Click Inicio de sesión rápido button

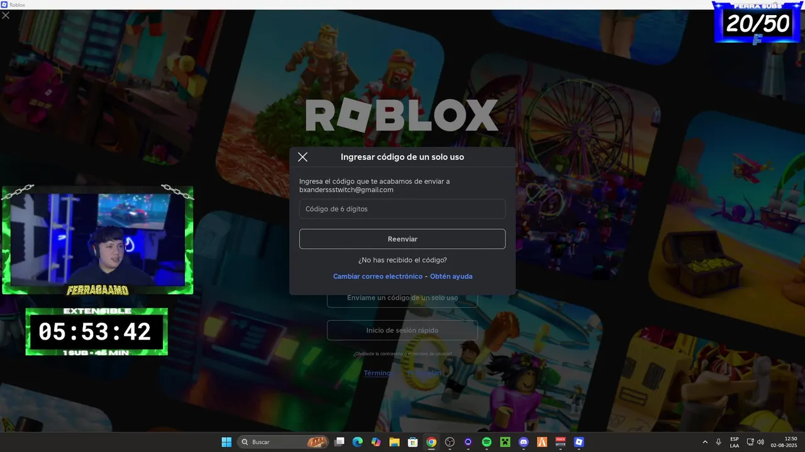[402, 330]
